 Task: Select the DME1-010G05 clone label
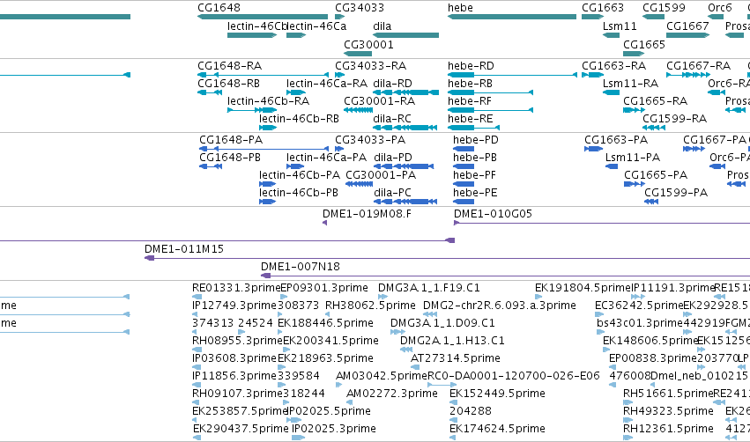tap(493, 214)
